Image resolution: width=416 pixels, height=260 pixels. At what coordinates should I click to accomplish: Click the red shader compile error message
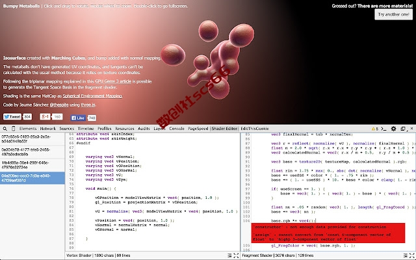pyautogui.click(x=328, y=233)
